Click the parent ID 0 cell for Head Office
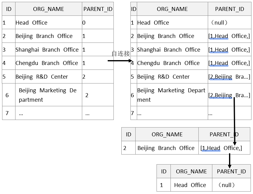The width and height of the screenshot is (253, 194). 84,23
